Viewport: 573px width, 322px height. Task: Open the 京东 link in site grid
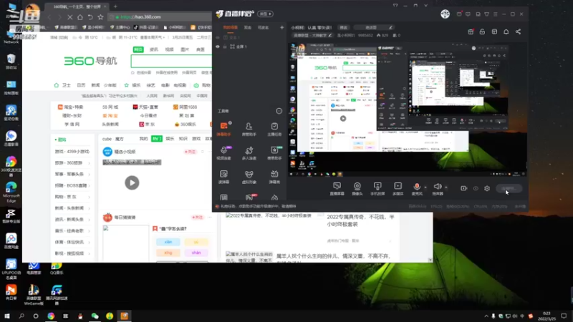147,124
